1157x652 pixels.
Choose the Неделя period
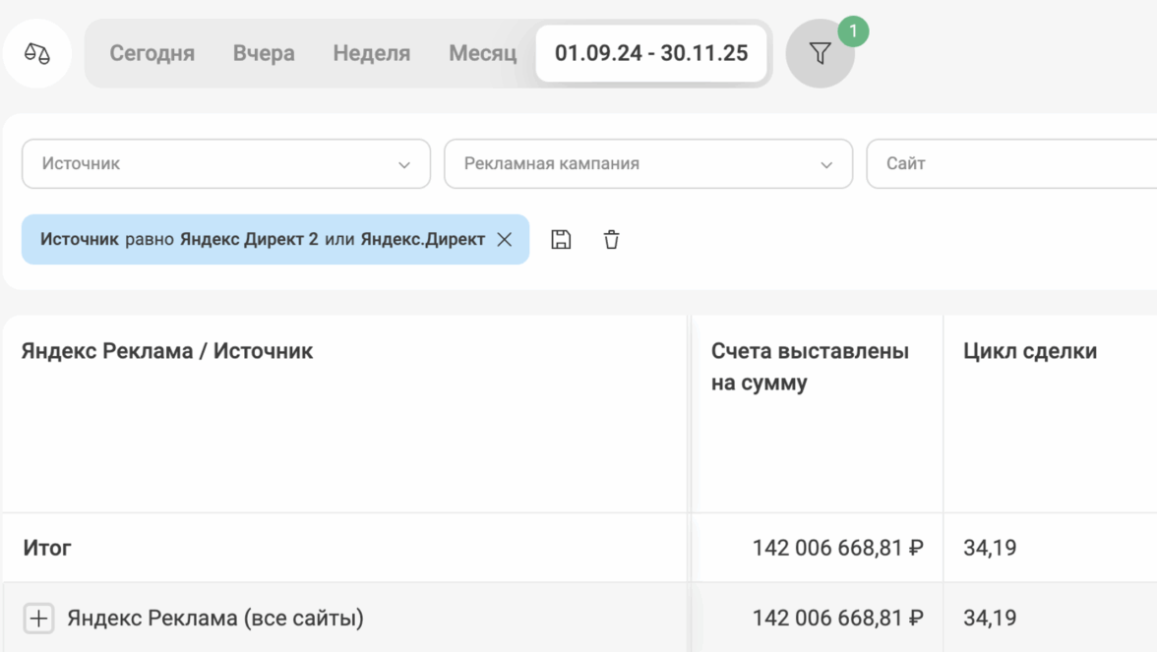371,53
